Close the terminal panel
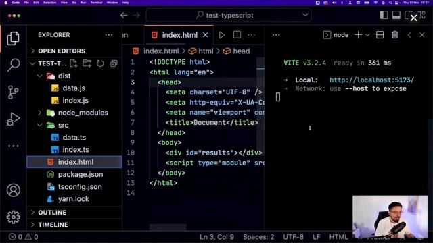The height and width of the screenshot is (243, 433). point(422,35)
